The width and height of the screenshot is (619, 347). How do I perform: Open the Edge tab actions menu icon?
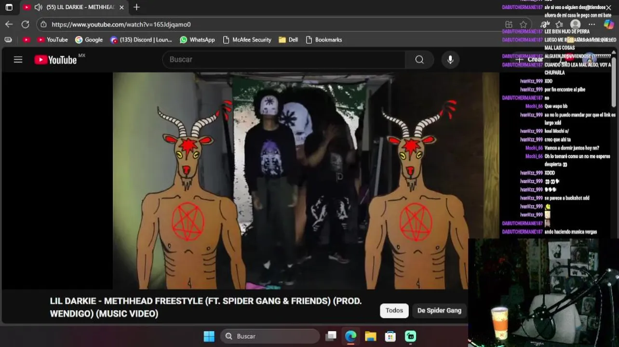[9, 7]
